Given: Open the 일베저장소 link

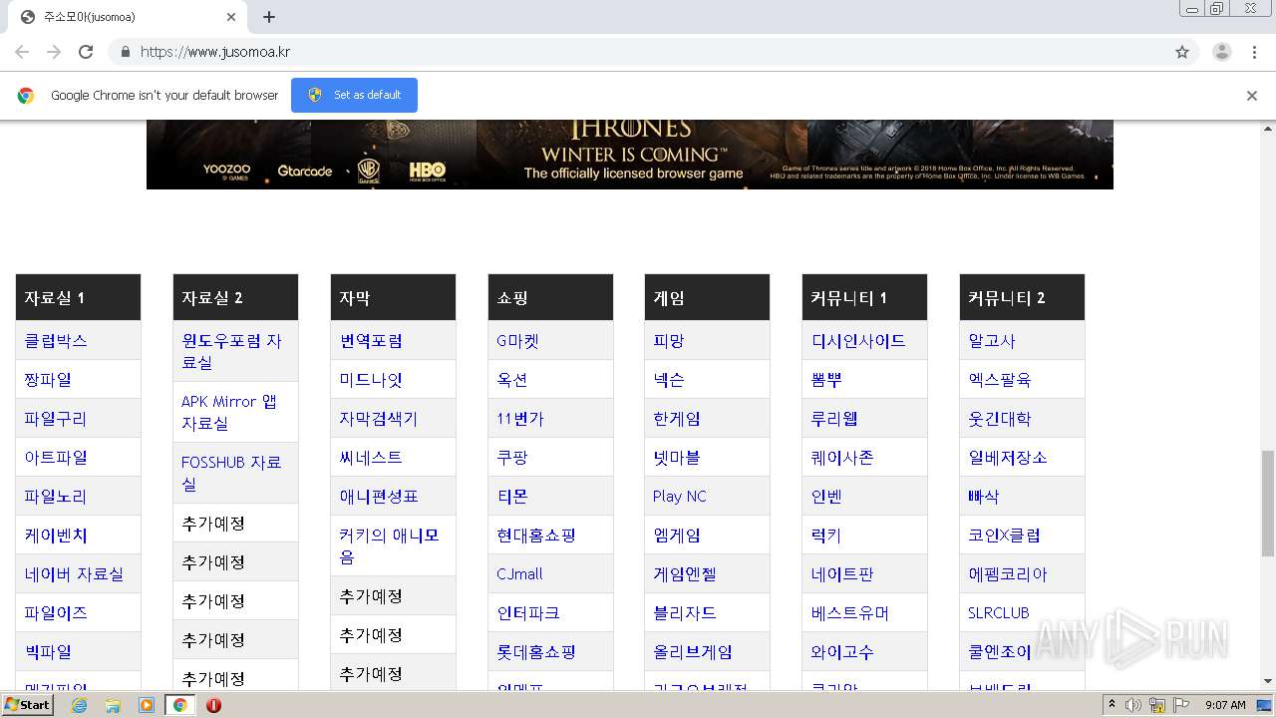Looking at the screenshot, I should pyautogui.click(x=1008, y=458).
